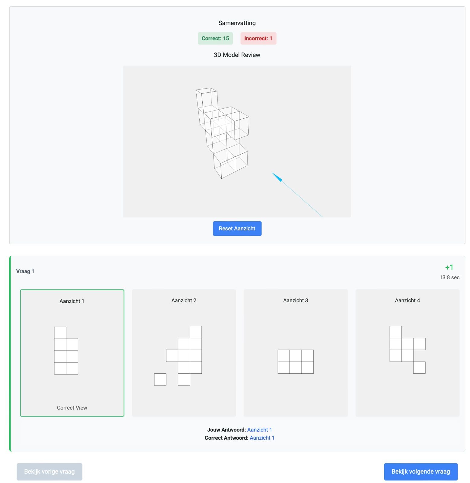
Task: Click the Reset Aanzicht button
Action: pos(237,229)
